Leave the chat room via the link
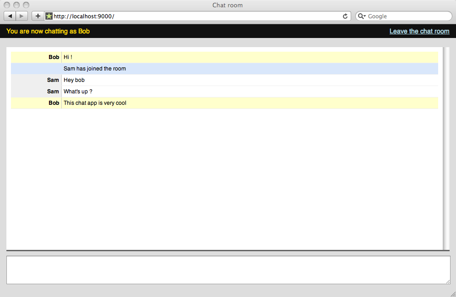Viewport: 456px width, 297px height. 419,31
